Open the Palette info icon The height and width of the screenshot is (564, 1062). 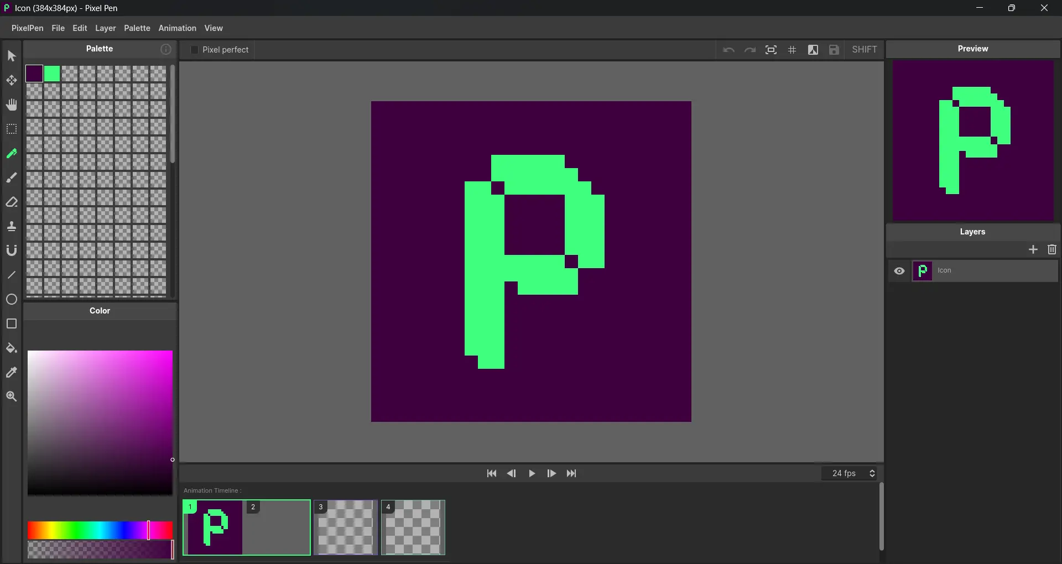[166, 49]
